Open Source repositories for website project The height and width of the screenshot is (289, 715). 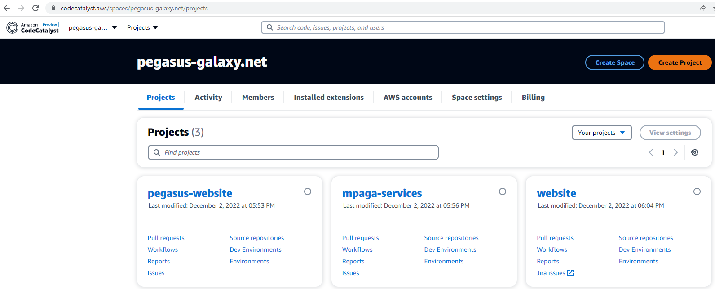point(646,238)
